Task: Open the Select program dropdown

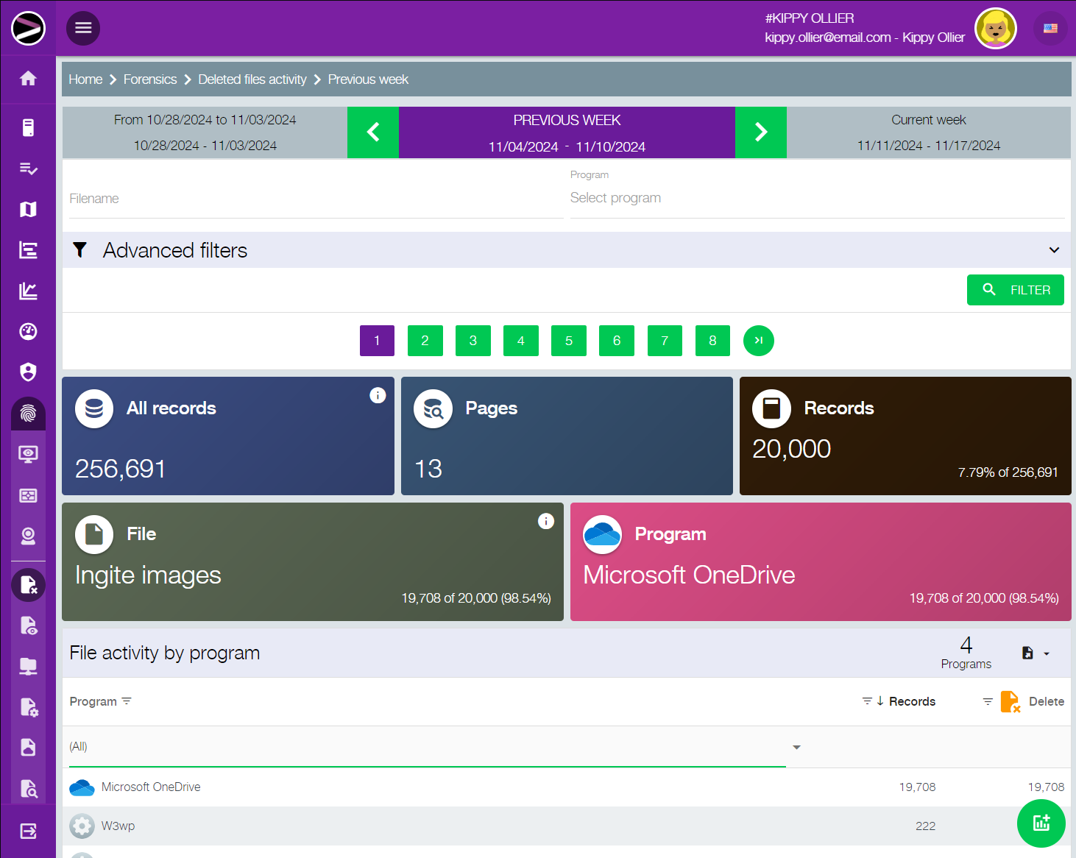Action: click(817, 198)
